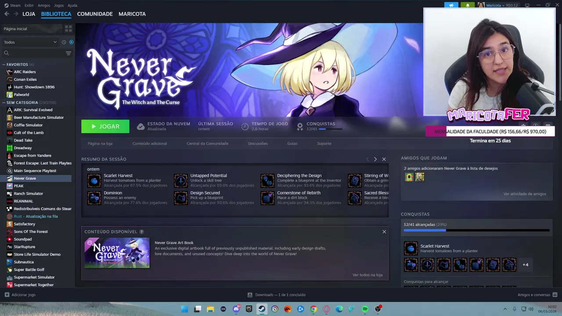The height and width of the screenshot is (316, 562).
Task: Select ARK: Survival Evolved icon
Action: (10, 110)
